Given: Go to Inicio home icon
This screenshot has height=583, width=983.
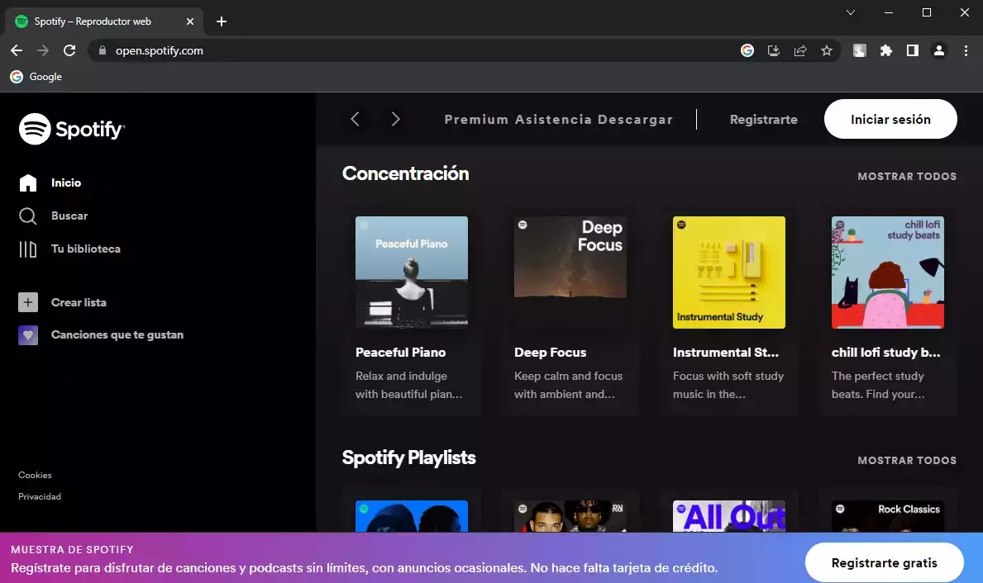Looking at the screenshot, I should 27,182.
